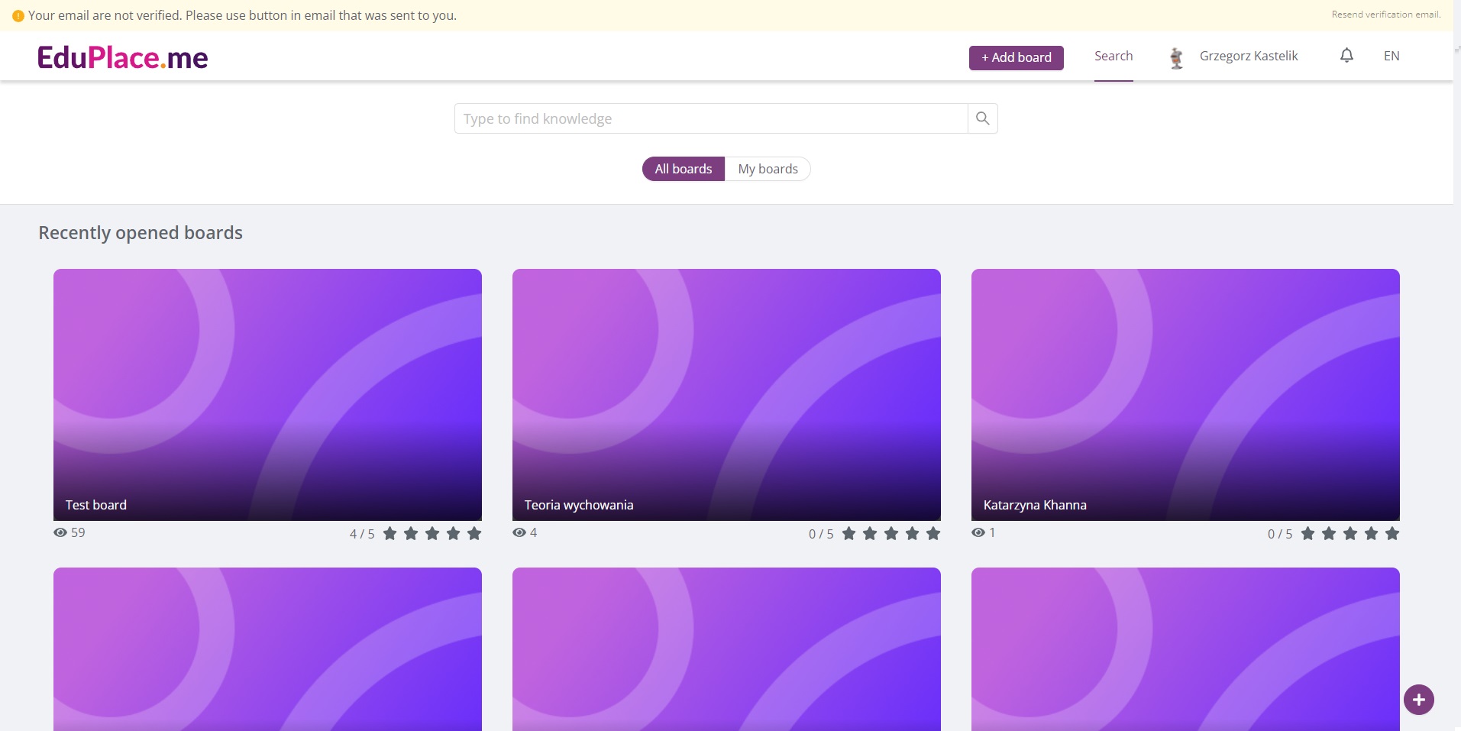Rate Test board with the fifth star

pyautogui.click(x=474, y=533)
